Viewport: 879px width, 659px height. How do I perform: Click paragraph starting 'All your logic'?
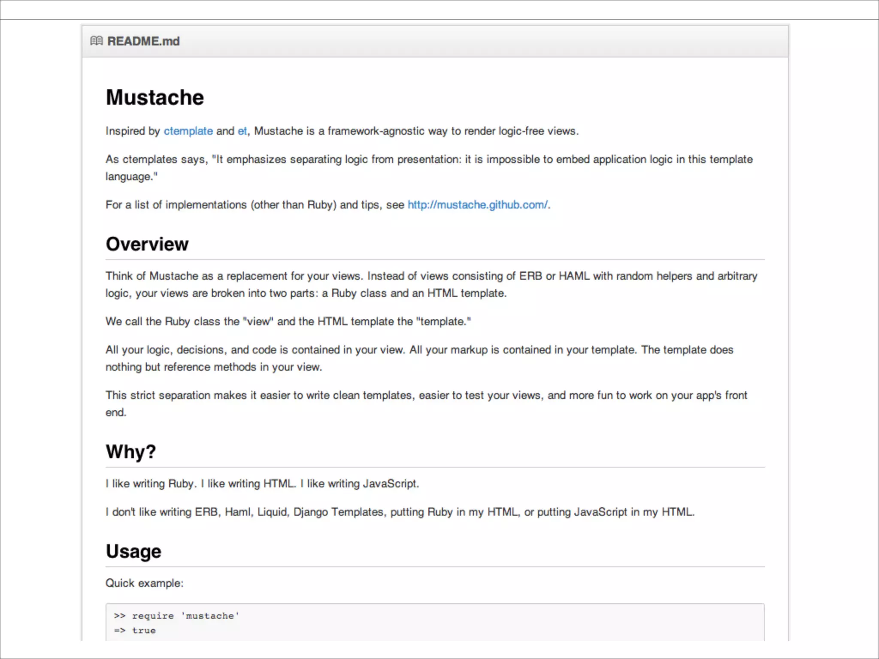pyautogui.click(x=419, y=350)
